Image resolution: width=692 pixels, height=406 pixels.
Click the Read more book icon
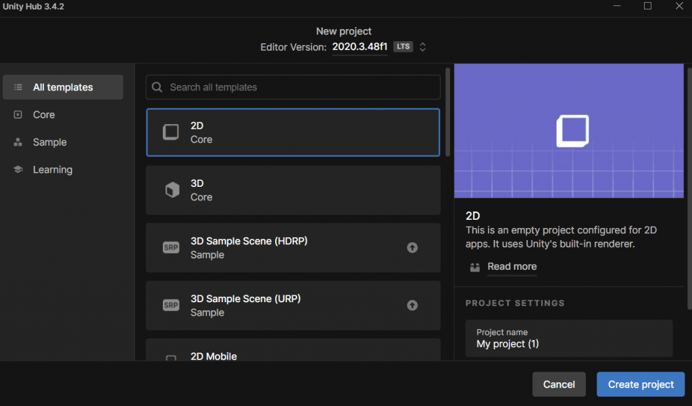pos(475,267)
